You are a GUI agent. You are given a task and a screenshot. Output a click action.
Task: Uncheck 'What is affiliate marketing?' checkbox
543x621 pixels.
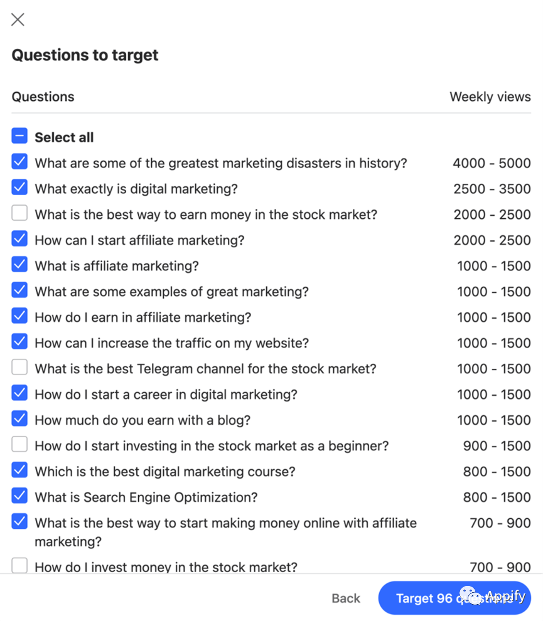click(19, 264)
